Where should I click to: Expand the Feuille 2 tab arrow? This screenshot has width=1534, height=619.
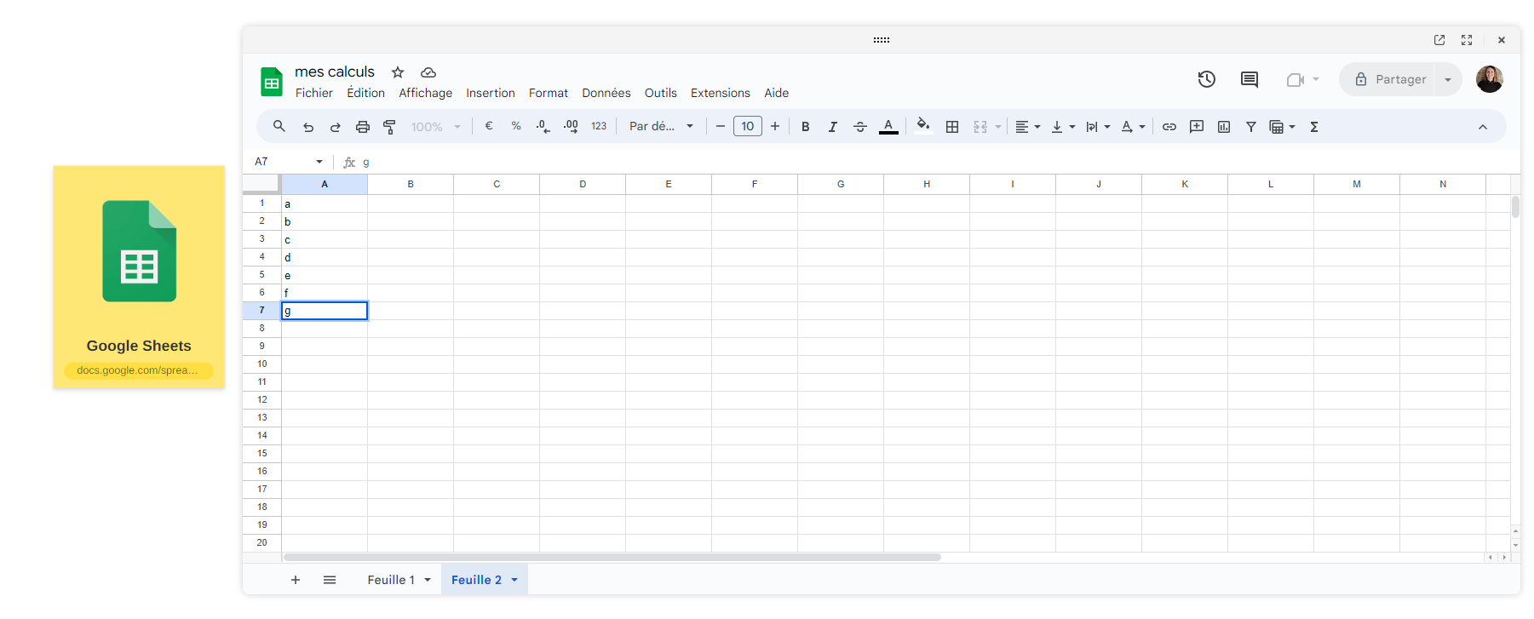click(x=514, y=580)
